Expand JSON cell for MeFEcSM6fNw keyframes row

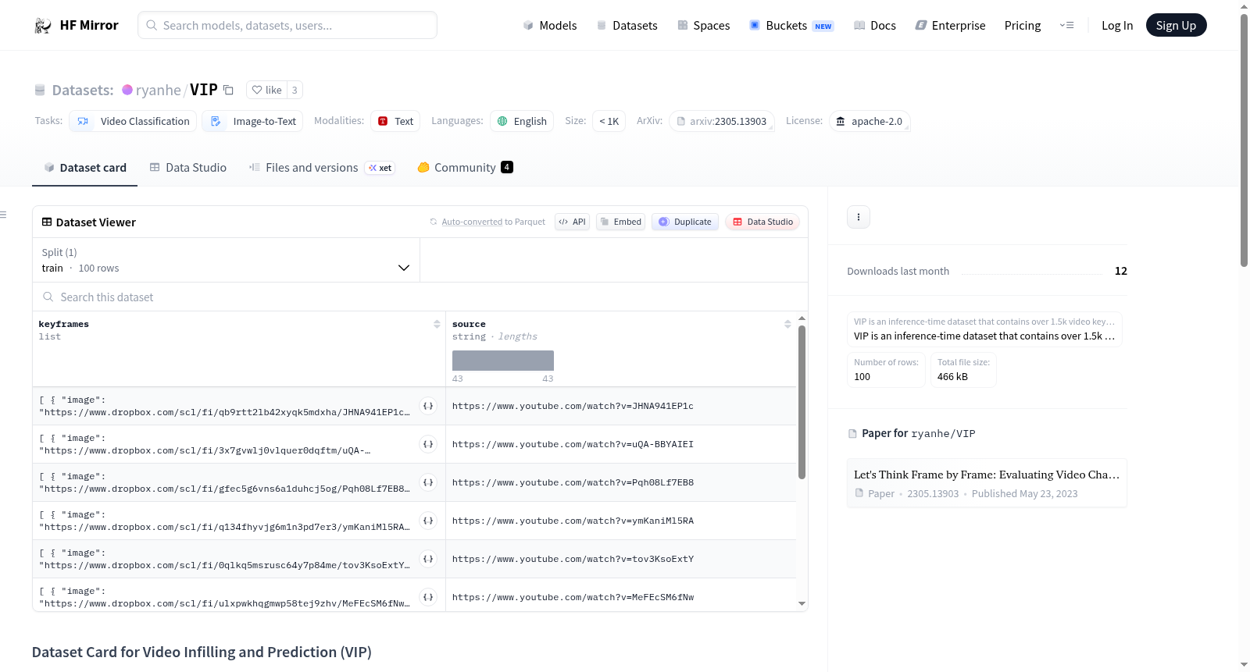pos(428,597)
